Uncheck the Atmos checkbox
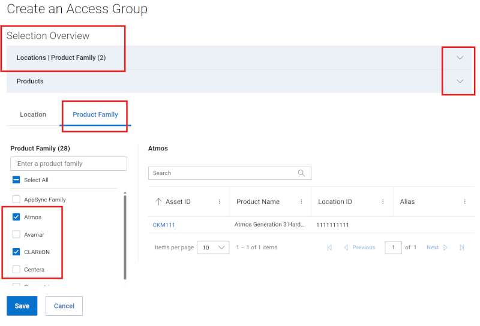This screenshot has width=480, height=326. pyautogui.click(x=16, y=217)
